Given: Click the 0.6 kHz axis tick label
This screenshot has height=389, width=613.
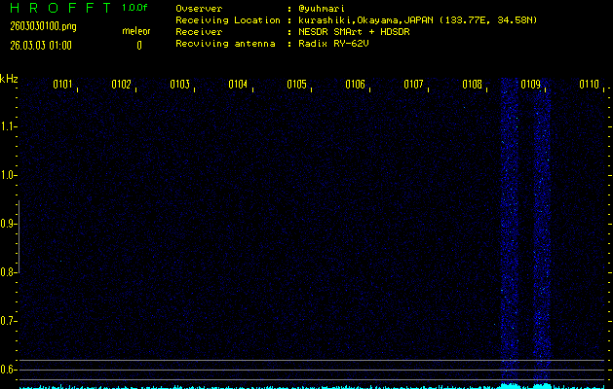Looking at the screenshot, I should point(8,370).
